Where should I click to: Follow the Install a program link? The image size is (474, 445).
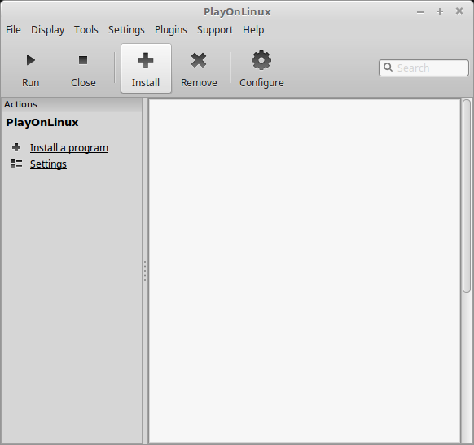69,147
